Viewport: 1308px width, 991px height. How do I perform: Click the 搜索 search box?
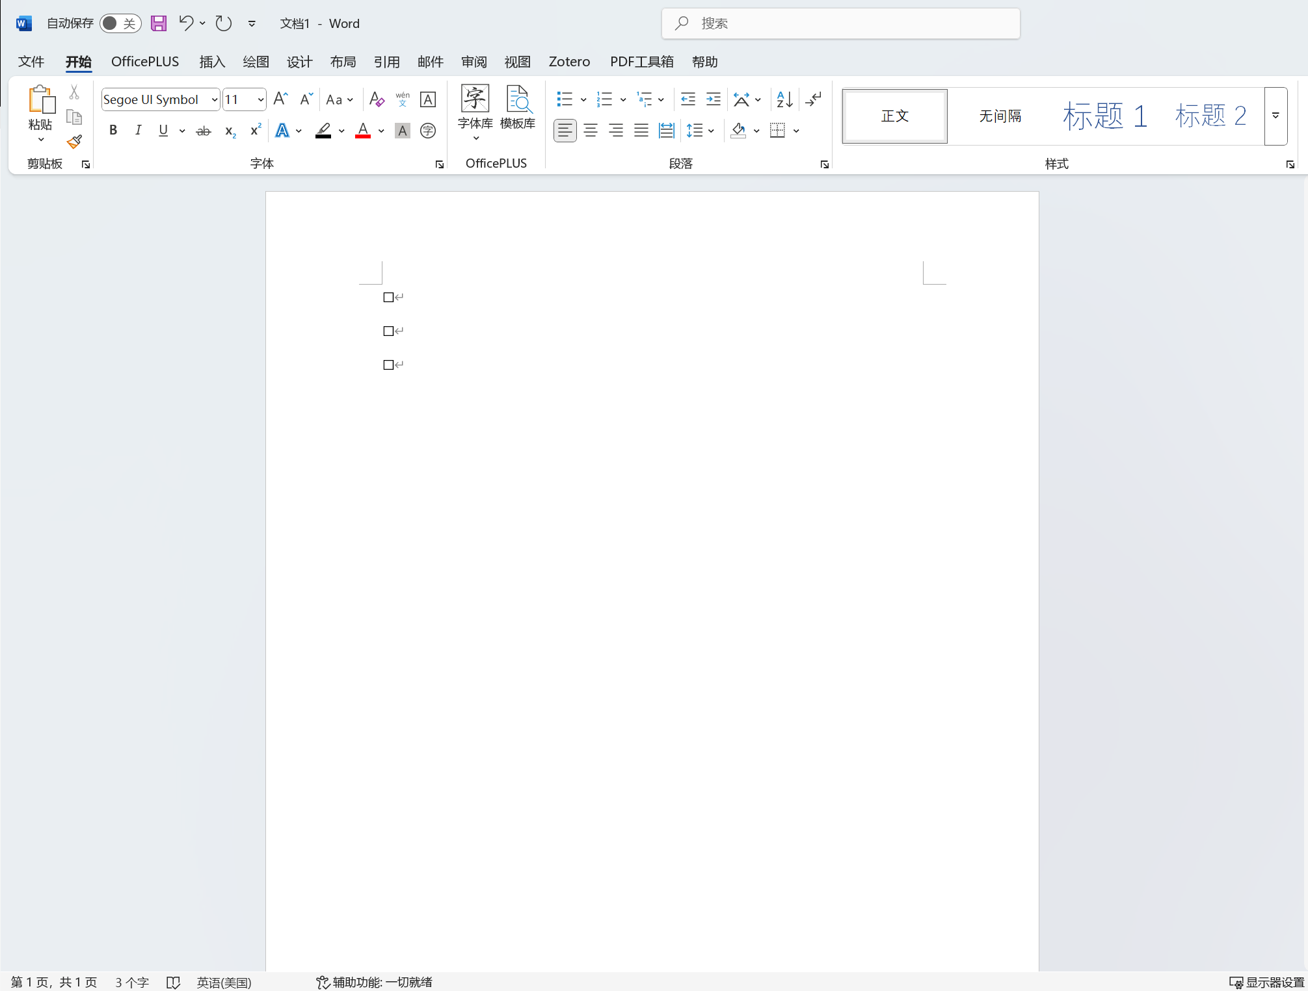tap(840, 23)
